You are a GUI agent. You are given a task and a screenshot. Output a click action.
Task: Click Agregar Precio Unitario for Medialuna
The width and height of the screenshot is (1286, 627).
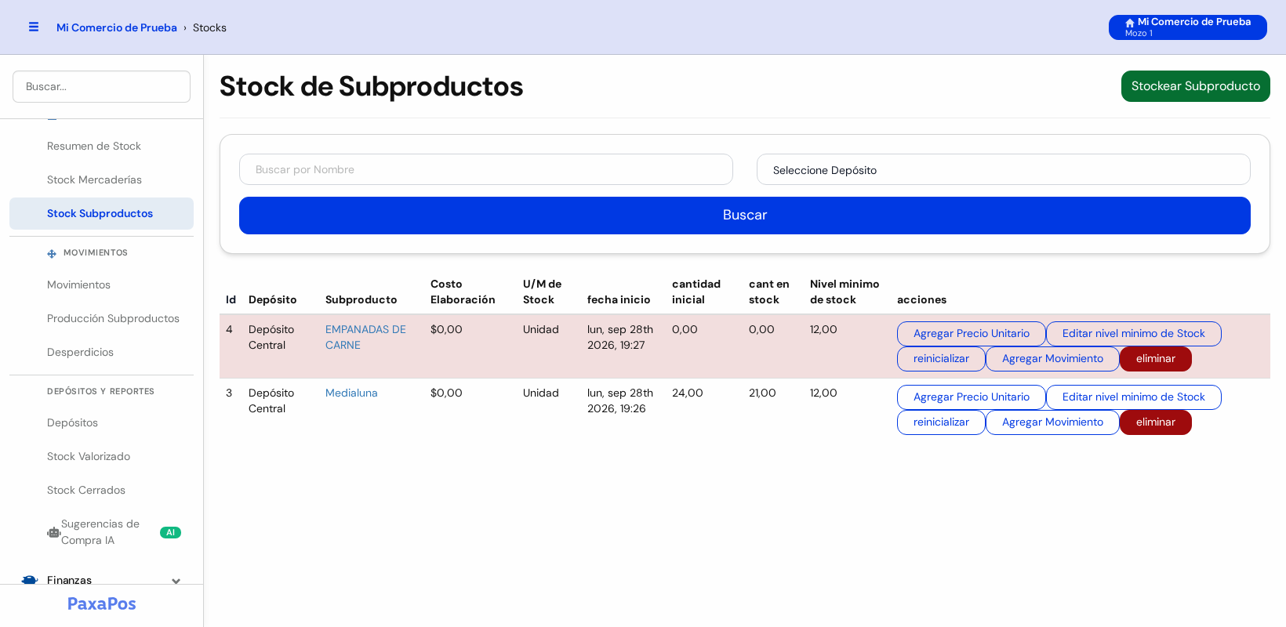pos(972,397)
